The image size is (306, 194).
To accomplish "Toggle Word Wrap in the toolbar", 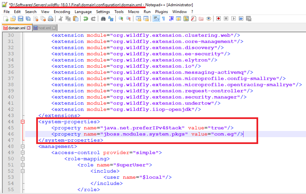I will pos(156,19).
